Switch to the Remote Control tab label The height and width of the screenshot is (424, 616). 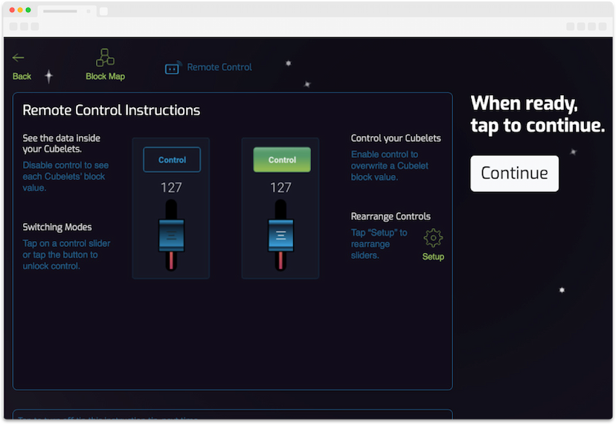pyautogui.click(x=219, y=67)
